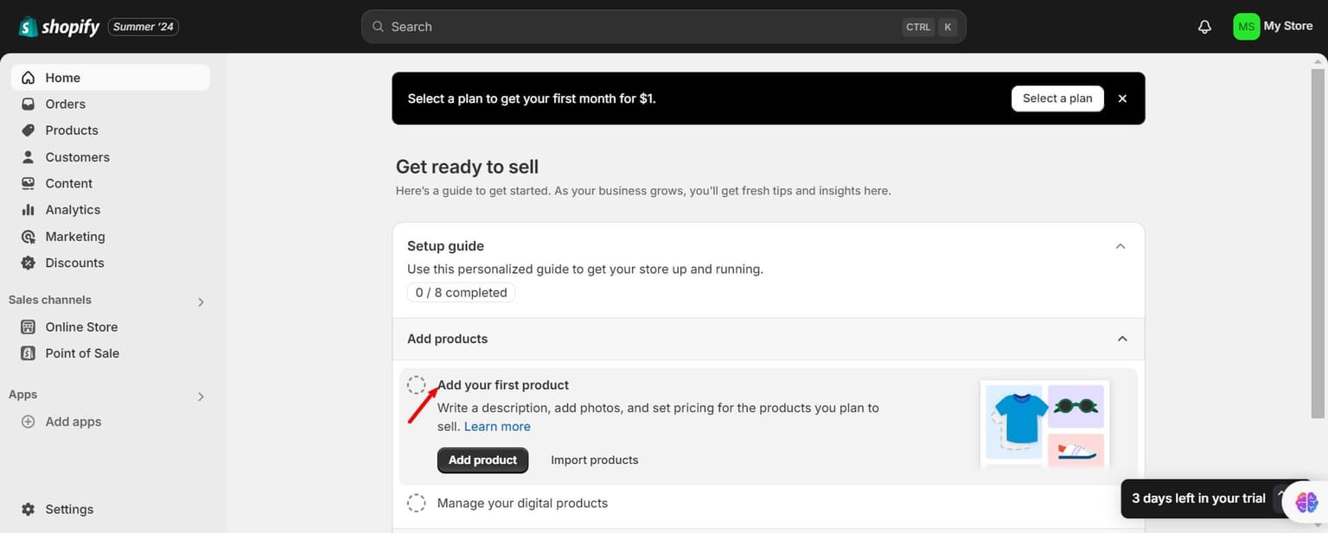
Task: Click the Shopify logo icon
Action: point(29,27)
